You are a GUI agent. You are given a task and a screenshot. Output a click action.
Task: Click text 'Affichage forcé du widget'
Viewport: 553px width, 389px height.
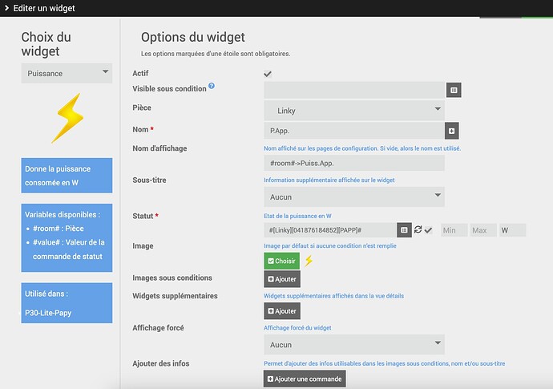(297, 327)
